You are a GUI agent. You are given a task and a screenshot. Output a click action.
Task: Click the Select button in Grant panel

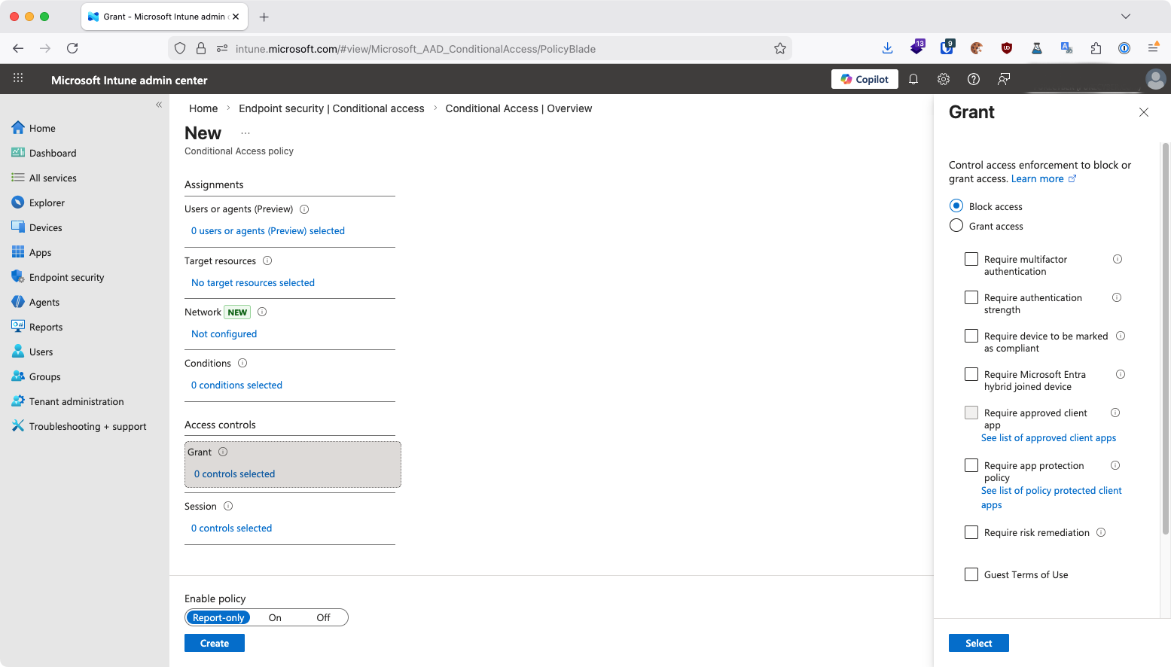tap(979, 643)
